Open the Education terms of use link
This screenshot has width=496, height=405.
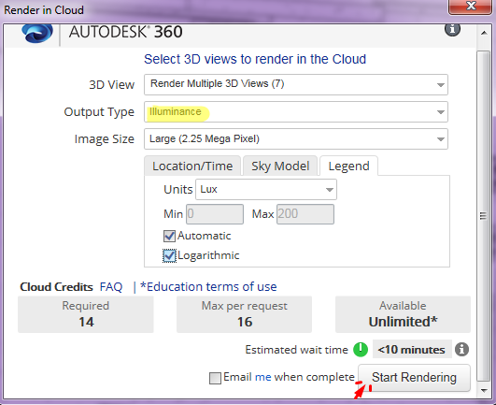point(208,287)
